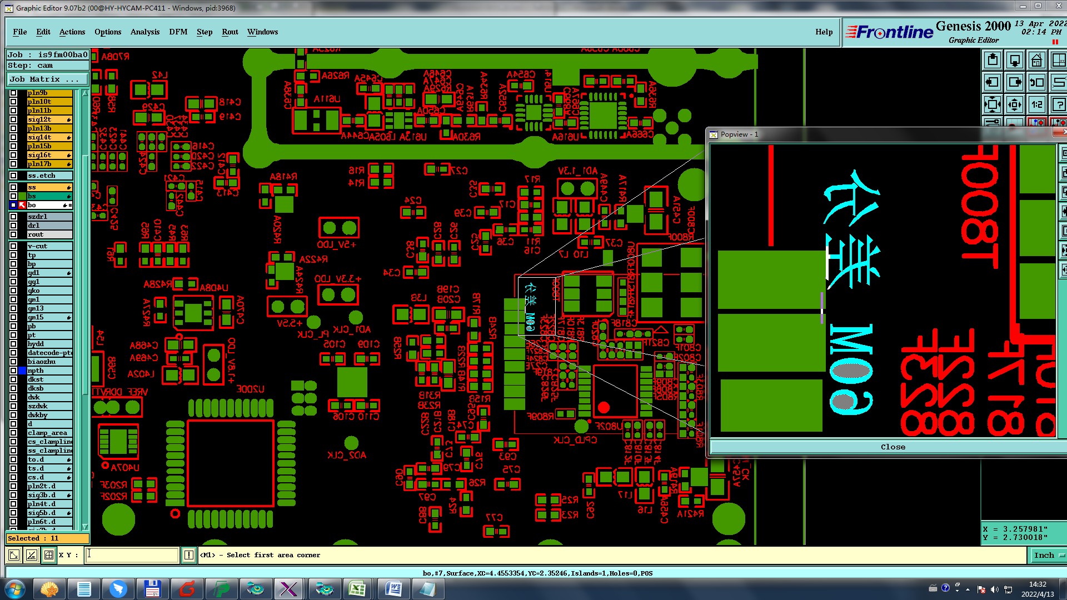1067x600 pixels.
Task: Click the green P application taskbar icon
Action: click(221, 589)
